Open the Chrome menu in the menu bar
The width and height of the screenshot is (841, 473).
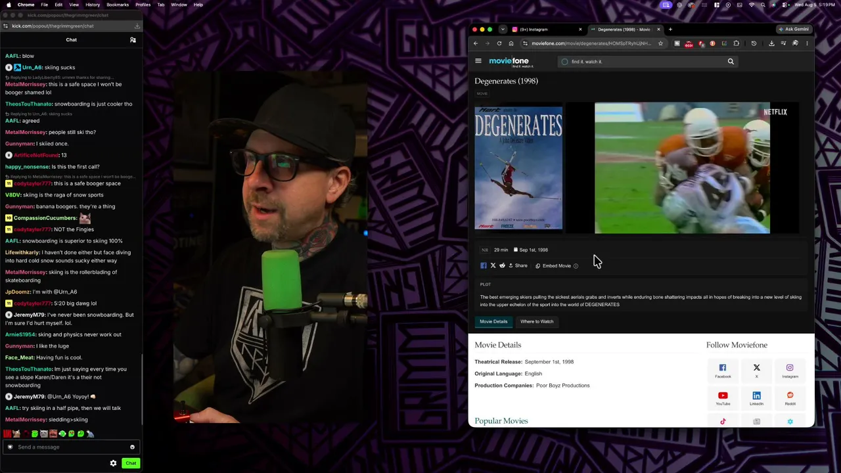tap(26, 5)
